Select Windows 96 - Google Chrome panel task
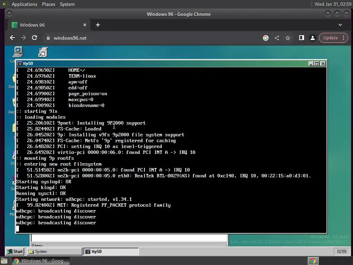This screenshot has width=353, height=265. coord(41,261)
